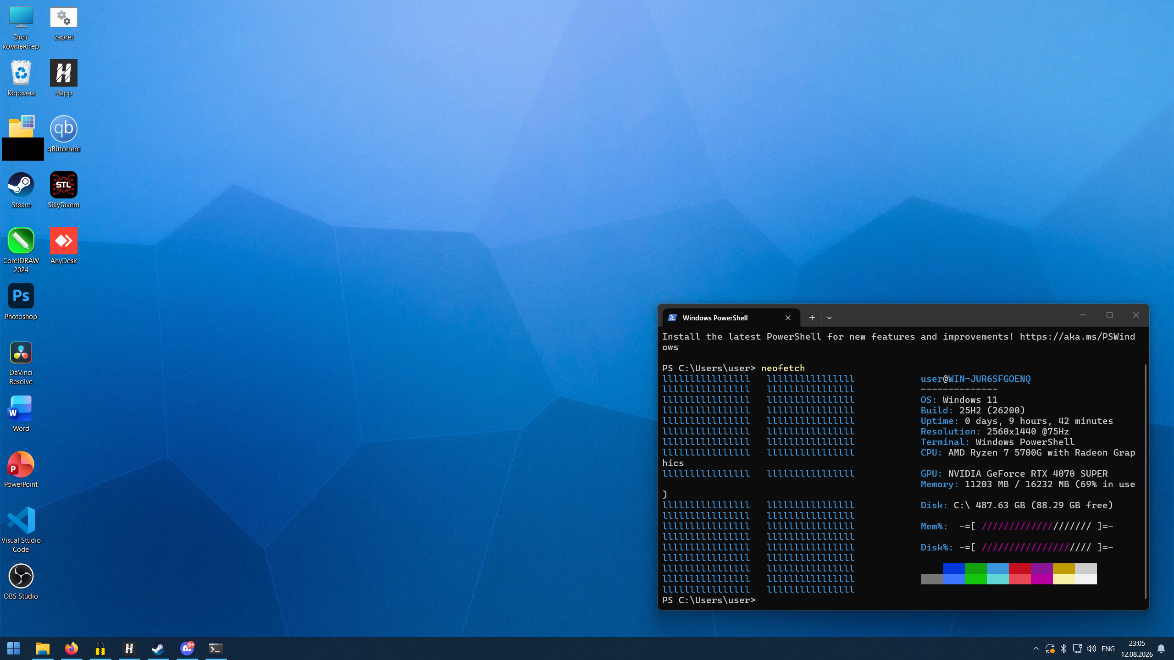Click the mustard-gold neofetch palette block
The height and width of the screenshot is (660, 1174).
pyautogui.click(x=1063, y=569)
